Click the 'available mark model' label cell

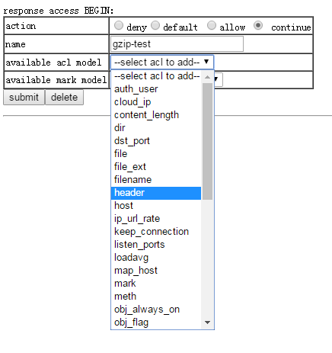point(56,80)
